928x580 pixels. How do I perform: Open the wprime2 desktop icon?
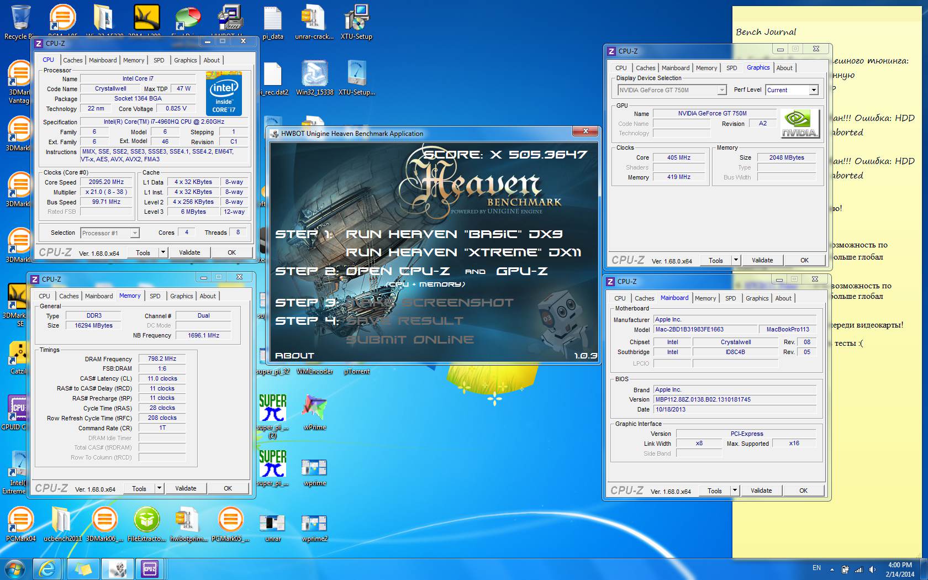tap(314, 528)
